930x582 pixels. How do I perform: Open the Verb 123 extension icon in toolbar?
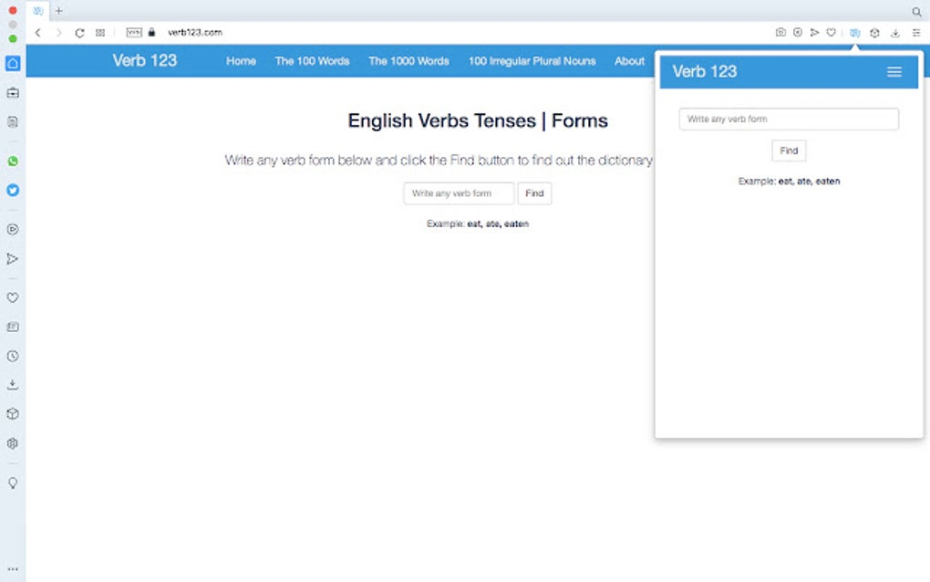tap(853, 32)
